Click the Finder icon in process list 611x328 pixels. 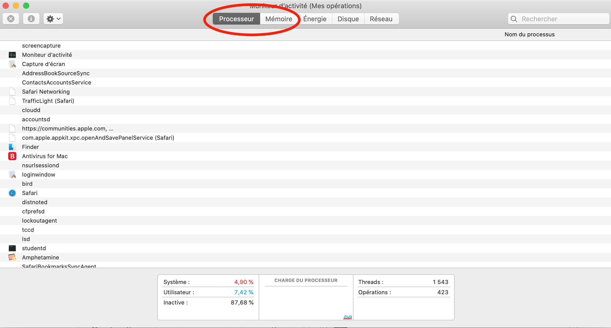coord(12,147)
